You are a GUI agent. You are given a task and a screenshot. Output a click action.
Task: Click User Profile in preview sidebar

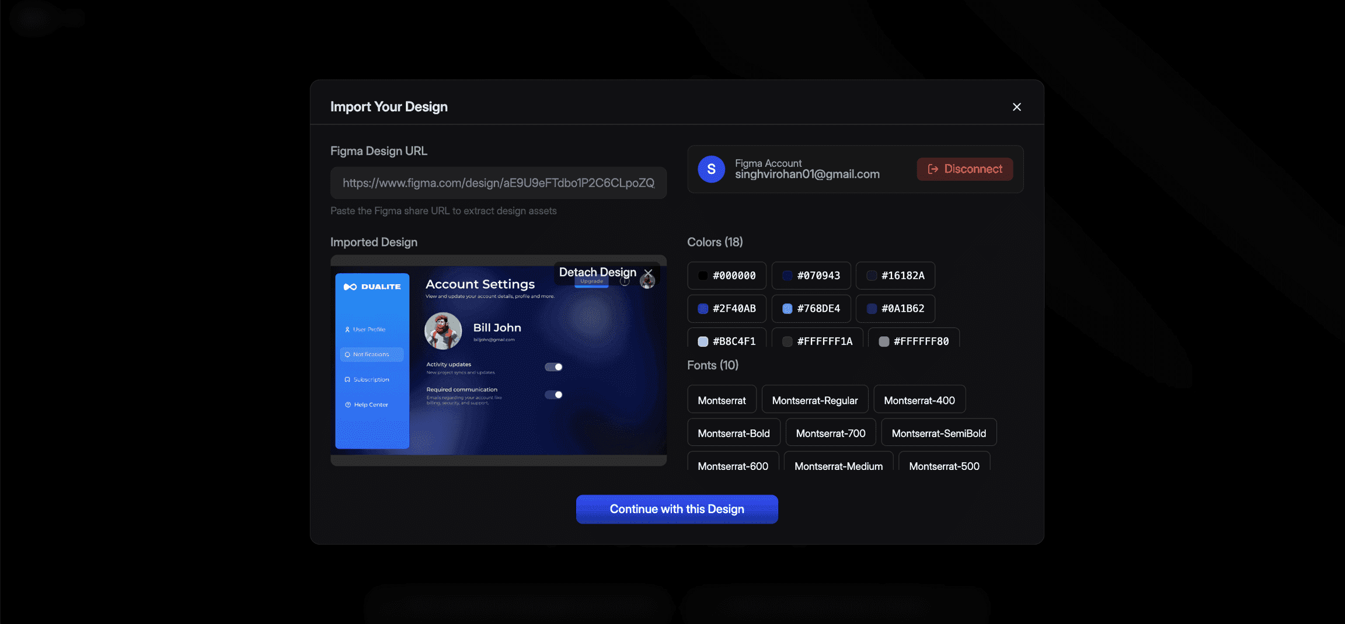click(x=365, y=330)
